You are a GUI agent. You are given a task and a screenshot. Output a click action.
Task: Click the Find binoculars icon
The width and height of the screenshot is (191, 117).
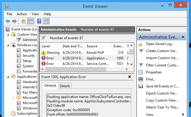click(x=141, y=79)
